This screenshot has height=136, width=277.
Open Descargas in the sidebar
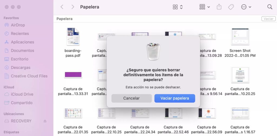pyautogui.click(x=21, y=68)
